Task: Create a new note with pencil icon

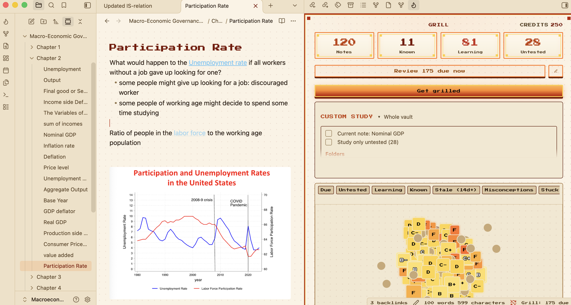Action: click(x=31, y=22)
